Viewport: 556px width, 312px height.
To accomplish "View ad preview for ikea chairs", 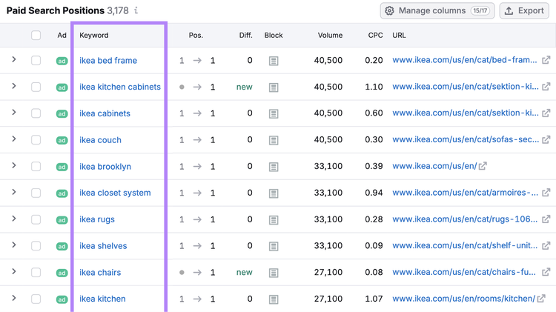I will pos(62,273).
